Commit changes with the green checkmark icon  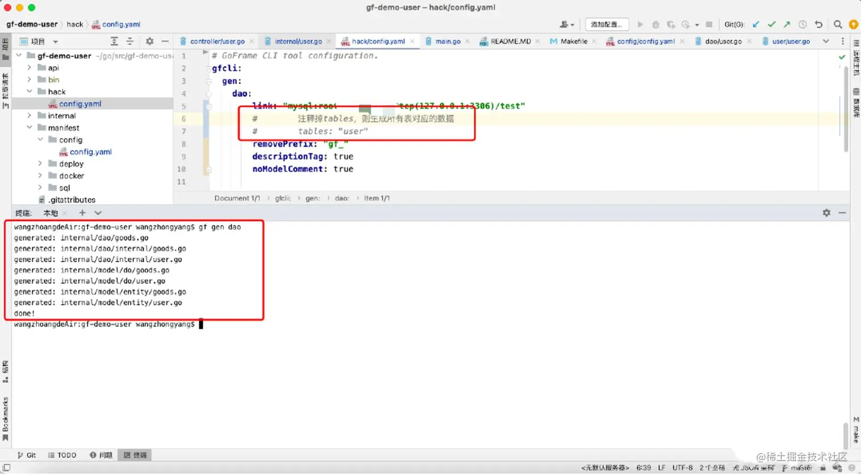click(772, 24)
